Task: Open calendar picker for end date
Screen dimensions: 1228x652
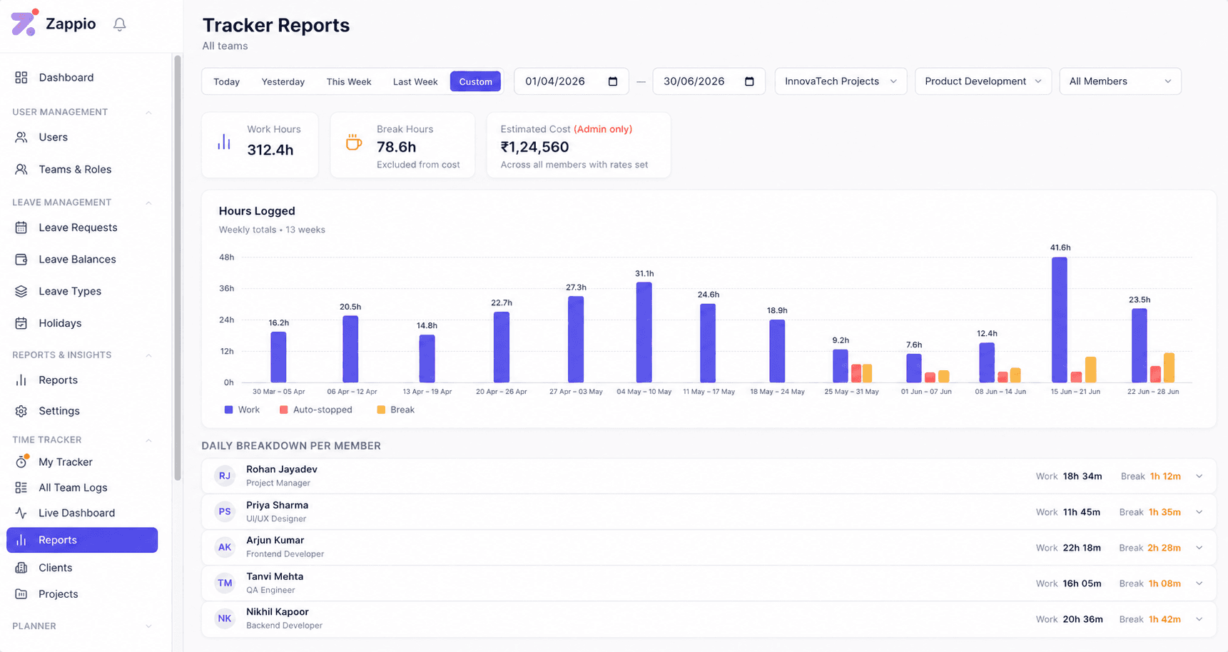Action: click(x=749, y=81)
